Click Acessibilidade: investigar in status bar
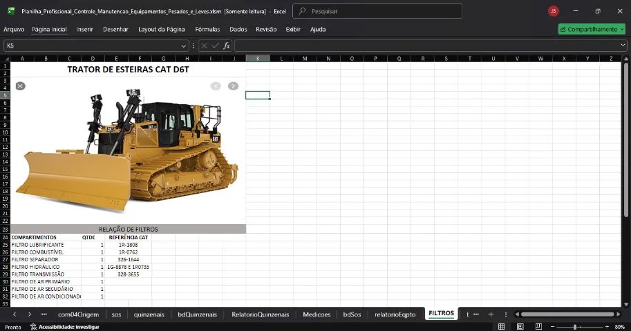 (x=65, y=326)
